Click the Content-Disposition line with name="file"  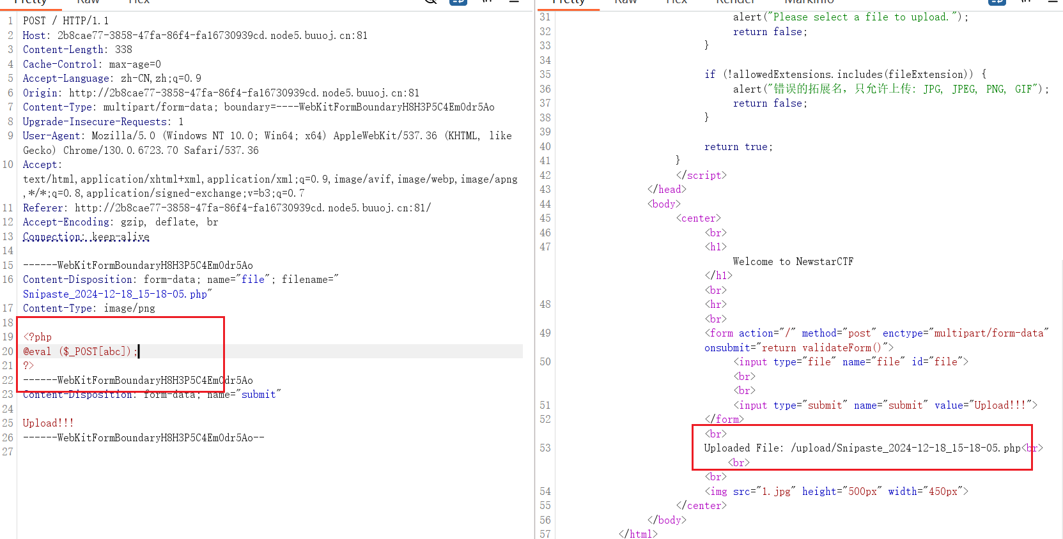[181, 280]
